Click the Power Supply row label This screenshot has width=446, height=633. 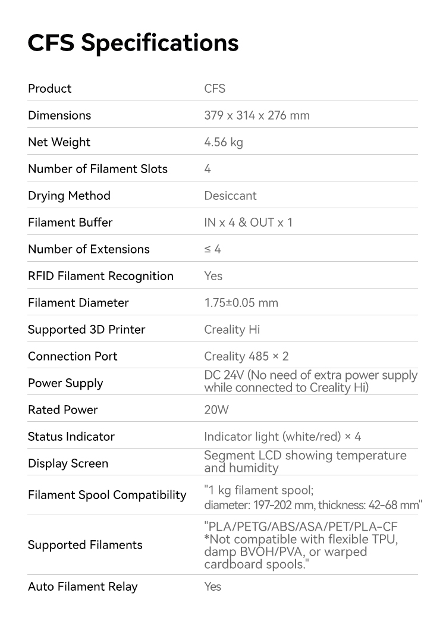coord(65,383)
